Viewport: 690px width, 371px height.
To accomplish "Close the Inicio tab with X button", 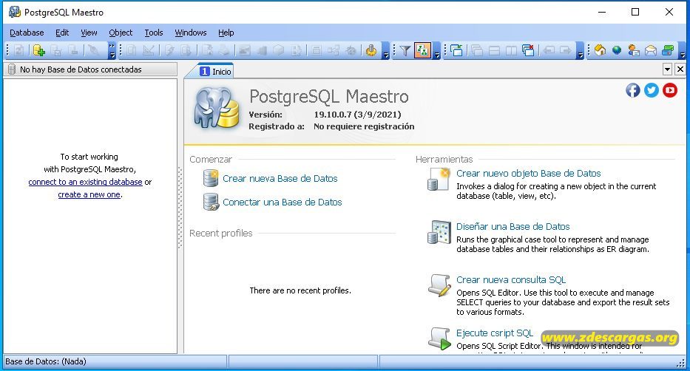I will (680, 69).
